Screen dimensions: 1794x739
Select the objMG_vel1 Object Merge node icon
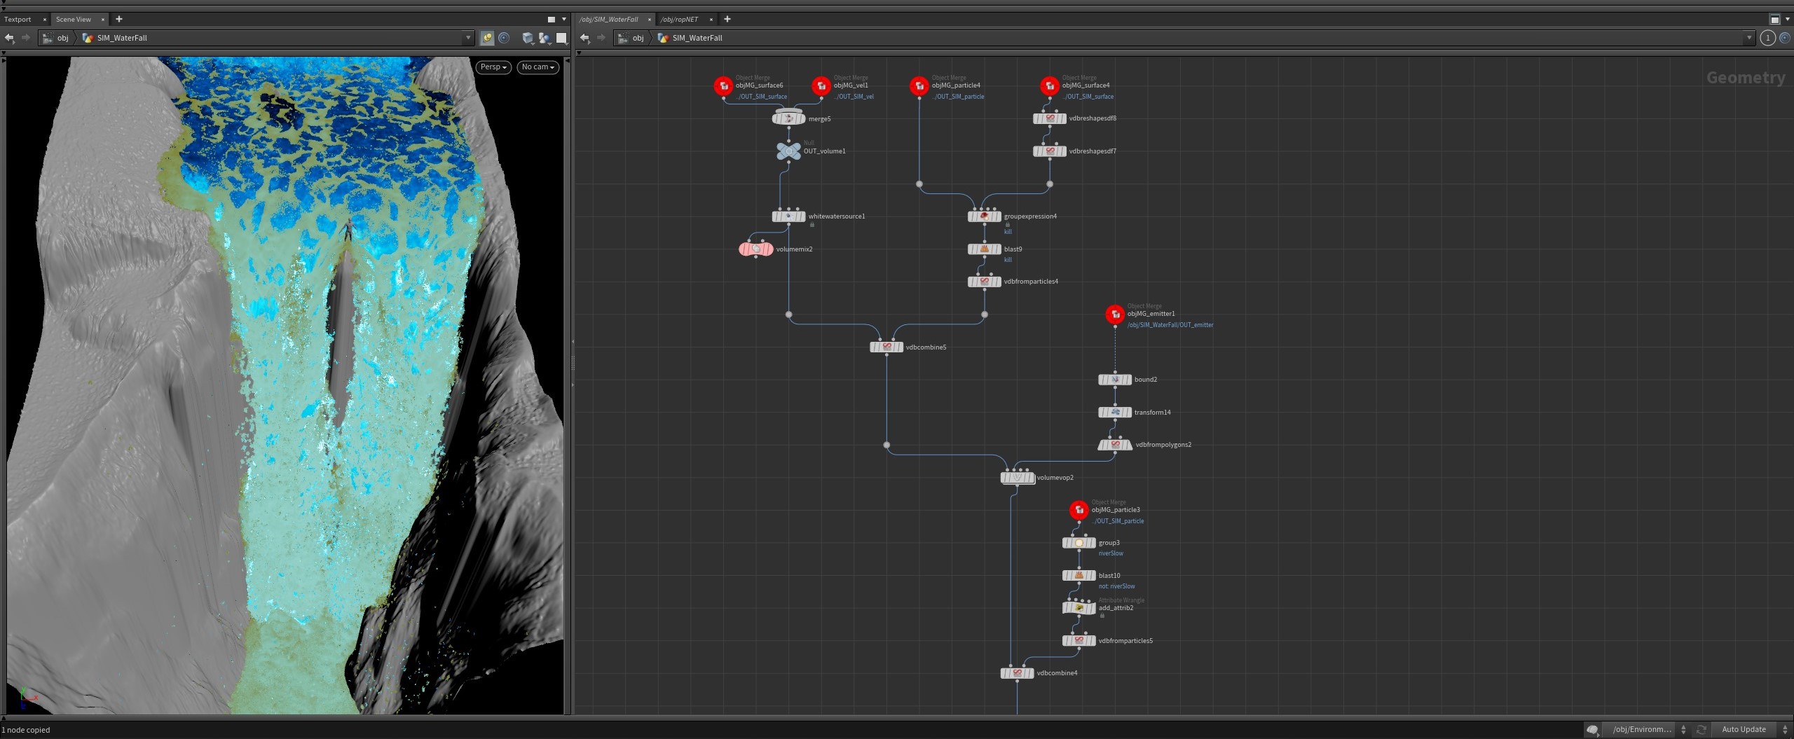pos(821,86)
